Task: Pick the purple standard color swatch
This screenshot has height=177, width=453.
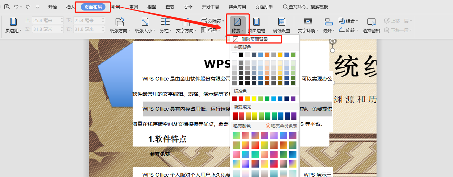Action: (x=293, y=99)
